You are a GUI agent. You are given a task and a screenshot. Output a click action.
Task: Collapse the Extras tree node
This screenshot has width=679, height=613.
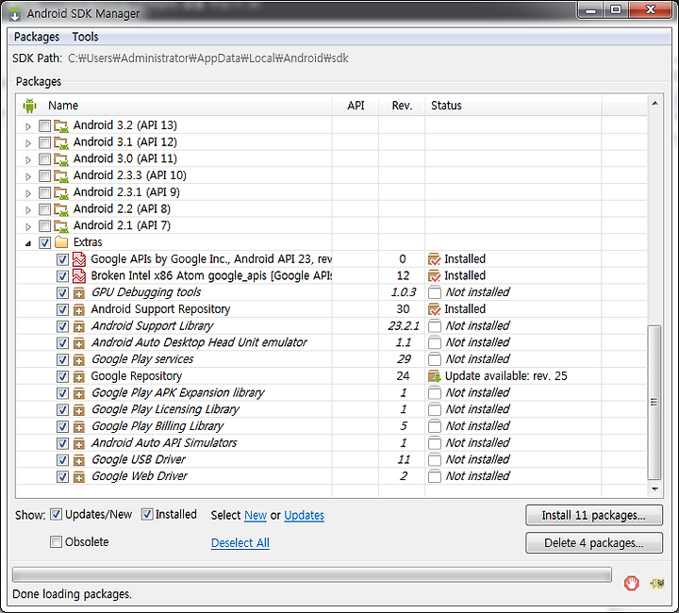click(x=28, y=243)
